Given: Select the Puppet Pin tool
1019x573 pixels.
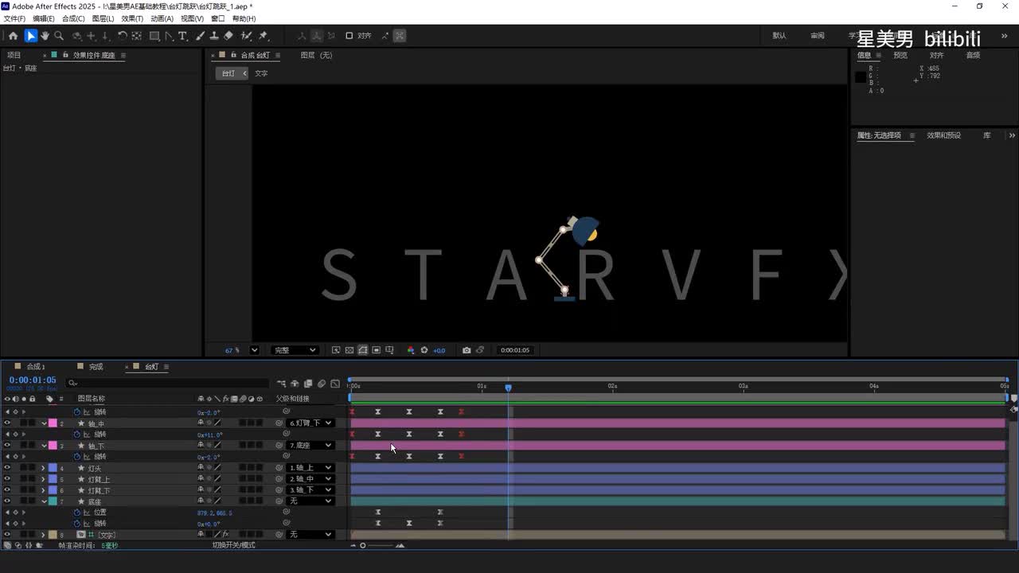Looking at the screenshot, I should click(264, 36).
